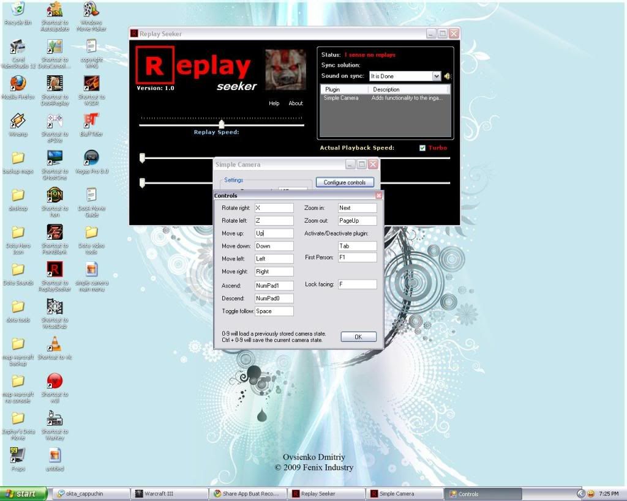Click the Move up key field
This screenshot has width=627, height=501.
pos(274,233)
